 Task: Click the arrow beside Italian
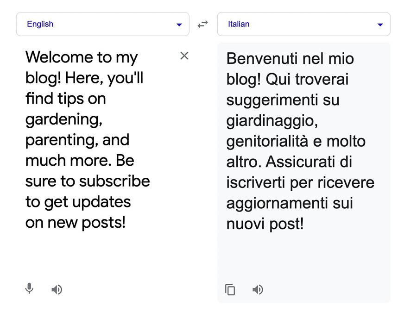pyautogui.click(x=380, y=25)
